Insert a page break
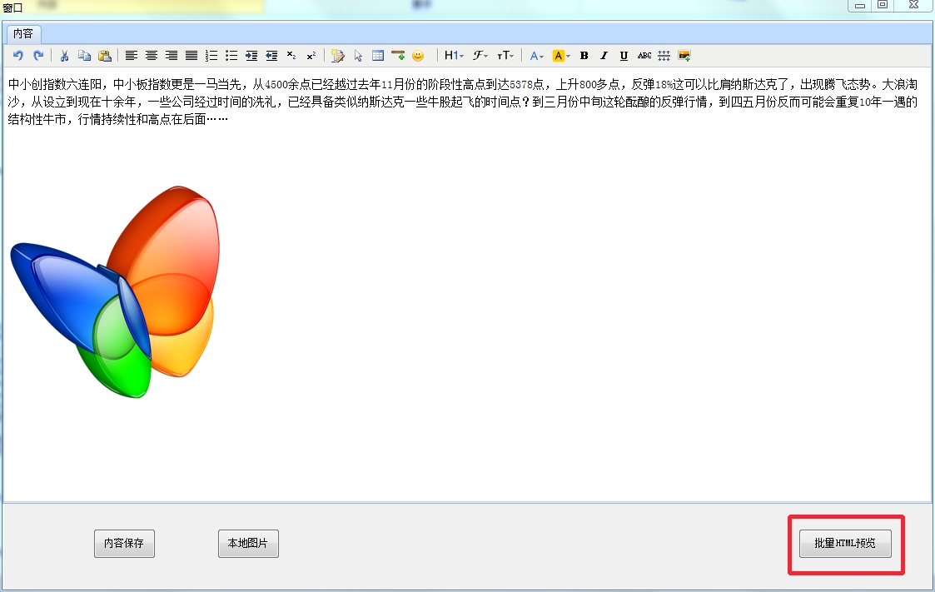The image size is (935, 592). click(x=664, y=56)
